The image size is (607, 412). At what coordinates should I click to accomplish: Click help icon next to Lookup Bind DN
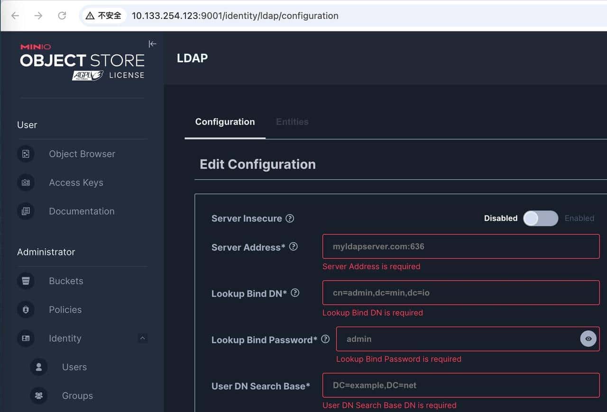pos(295,293)
